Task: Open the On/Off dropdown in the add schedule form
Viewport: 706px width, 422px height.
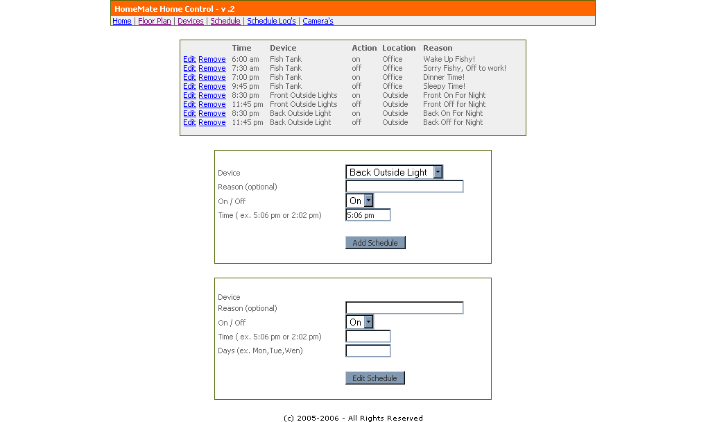Action: [359, 201]
